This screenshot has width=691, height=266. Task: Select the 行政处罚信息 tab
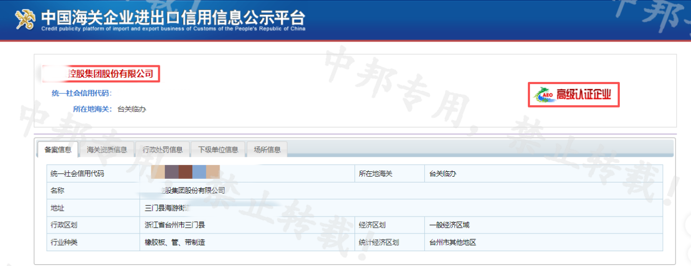pyautogui.click(x=162, y=150)
